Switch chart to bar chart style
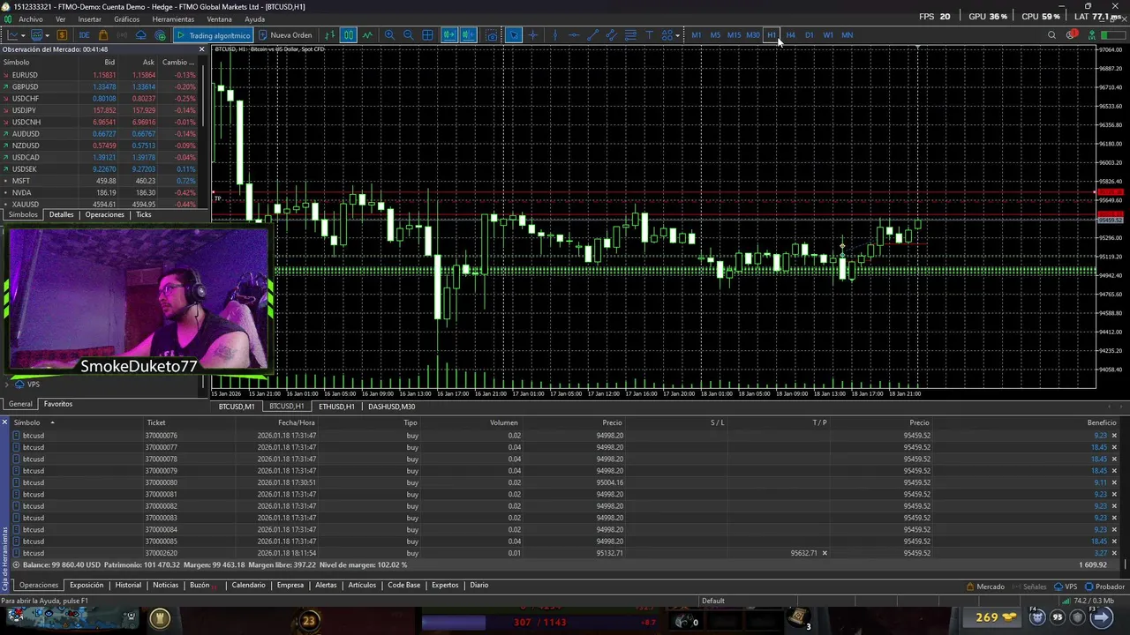The image size is (1130, 635). click(x=330, y=35)
